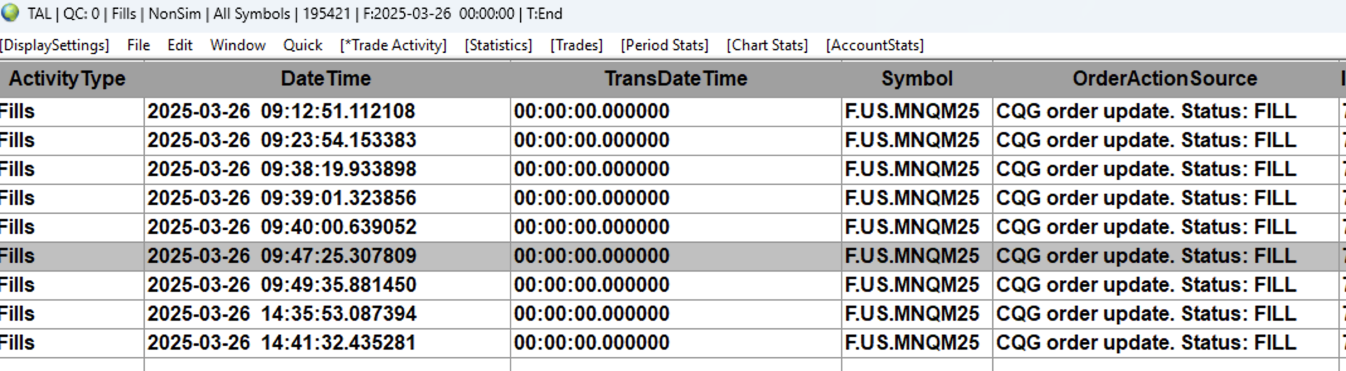Open the Edit menu
The width and height of the screenshot is (1346, 371).
(180, 45)
